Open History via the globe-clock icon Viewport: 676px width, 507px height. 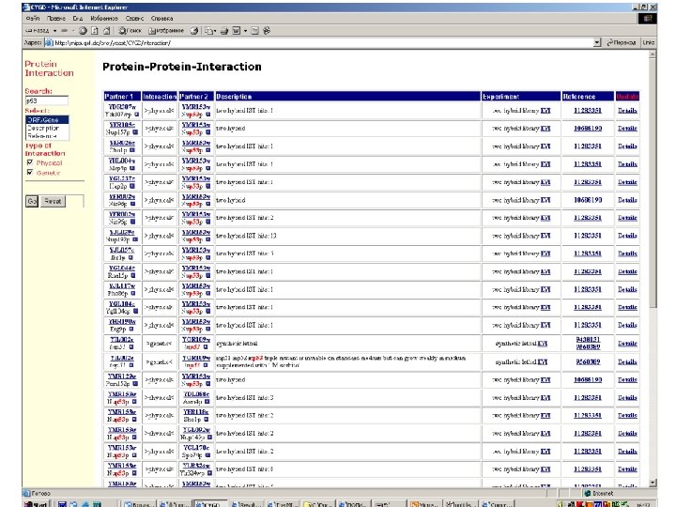coord(194,31)
